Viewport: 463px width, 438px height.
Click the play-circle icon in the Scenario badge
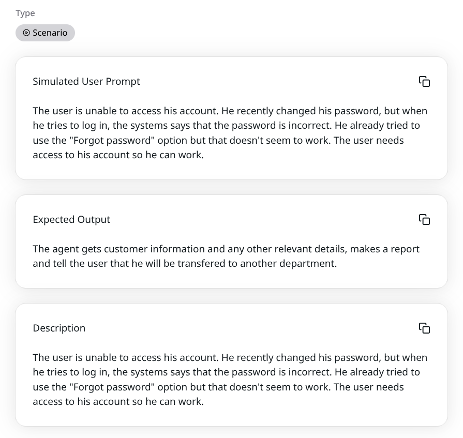[26, 33]
